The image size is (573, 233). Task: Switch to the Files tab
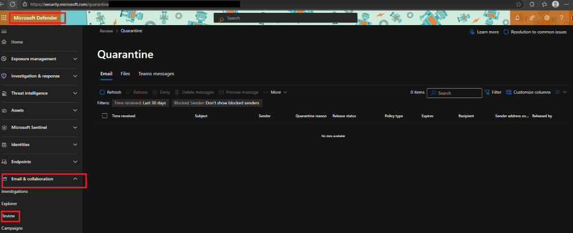coord(125,74)
